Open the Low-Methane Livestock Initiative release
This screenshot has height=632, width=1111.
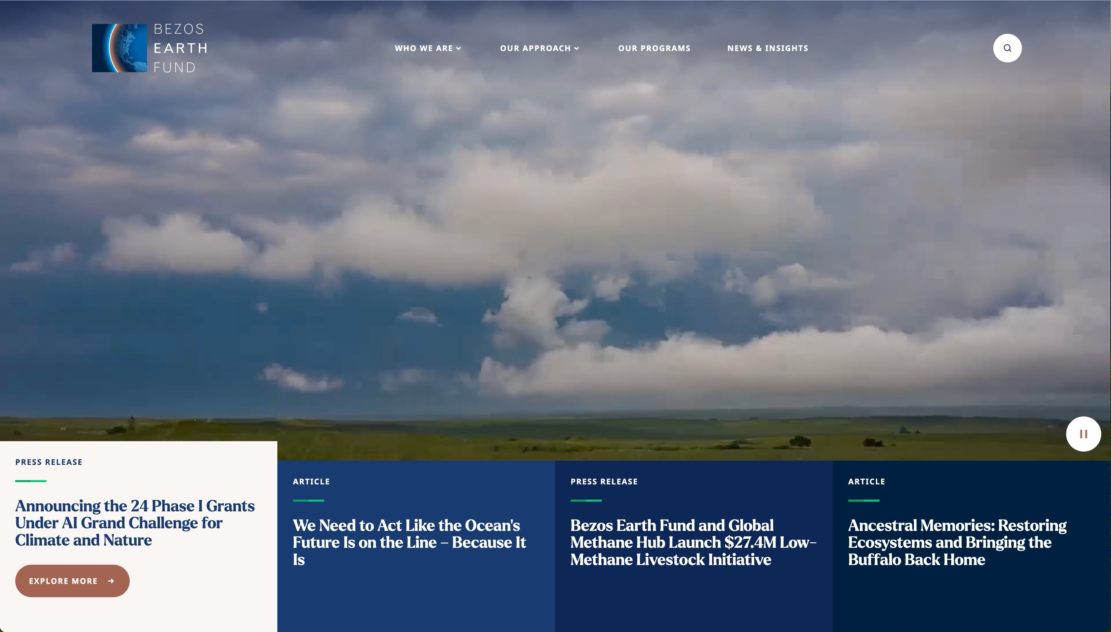tap(693, 542)
